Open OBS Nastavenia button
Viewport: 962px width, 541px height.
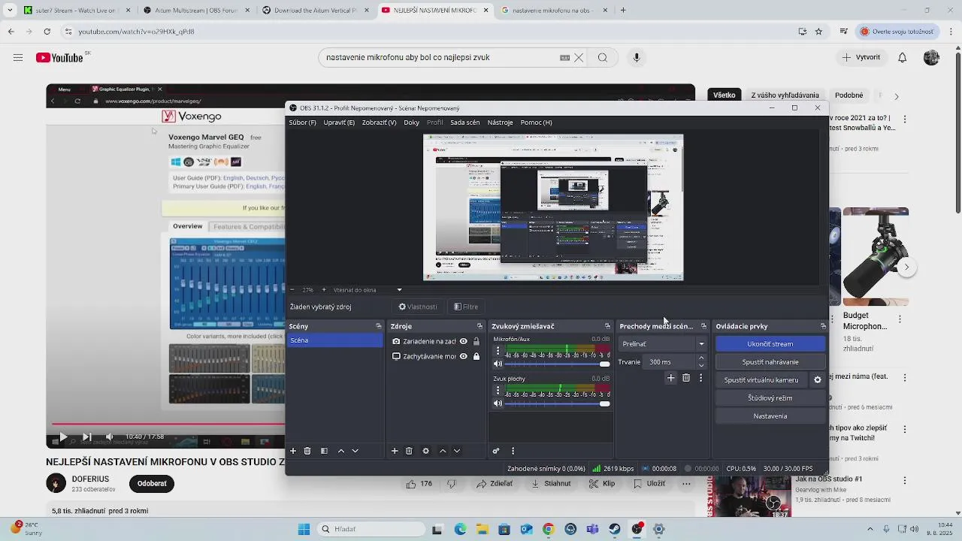pyautogui.click(x=770, y=416)
